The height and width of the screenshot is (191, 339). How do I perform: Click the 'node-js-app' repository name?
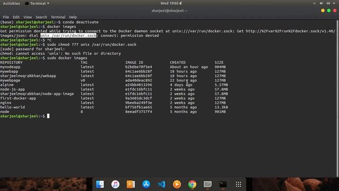pyautogui.click(x=12, y=89)
